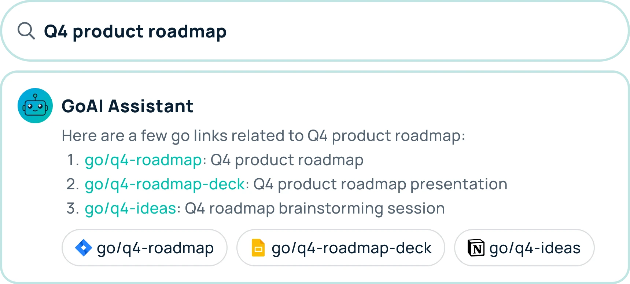Select the go/q4-ideas chip button
This screenshot has width=630, height=284.
[524, 248]
